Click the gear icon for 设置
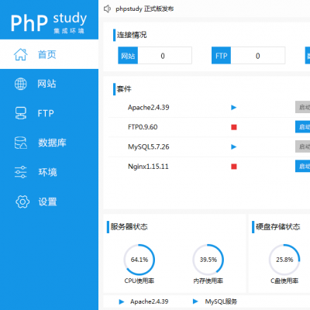310x310 pixels. click(x=22, y=201)
